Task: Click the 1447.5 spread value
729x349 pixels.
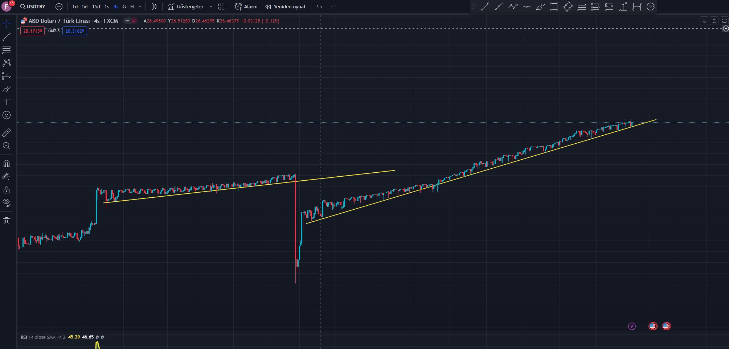Action: (x=53, y=31)
